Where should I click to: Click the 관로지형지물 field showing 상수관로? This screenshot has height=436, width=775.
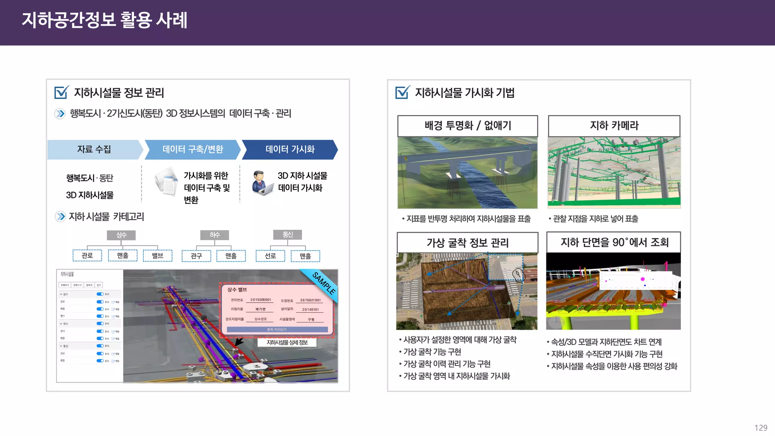click(260, 319)
